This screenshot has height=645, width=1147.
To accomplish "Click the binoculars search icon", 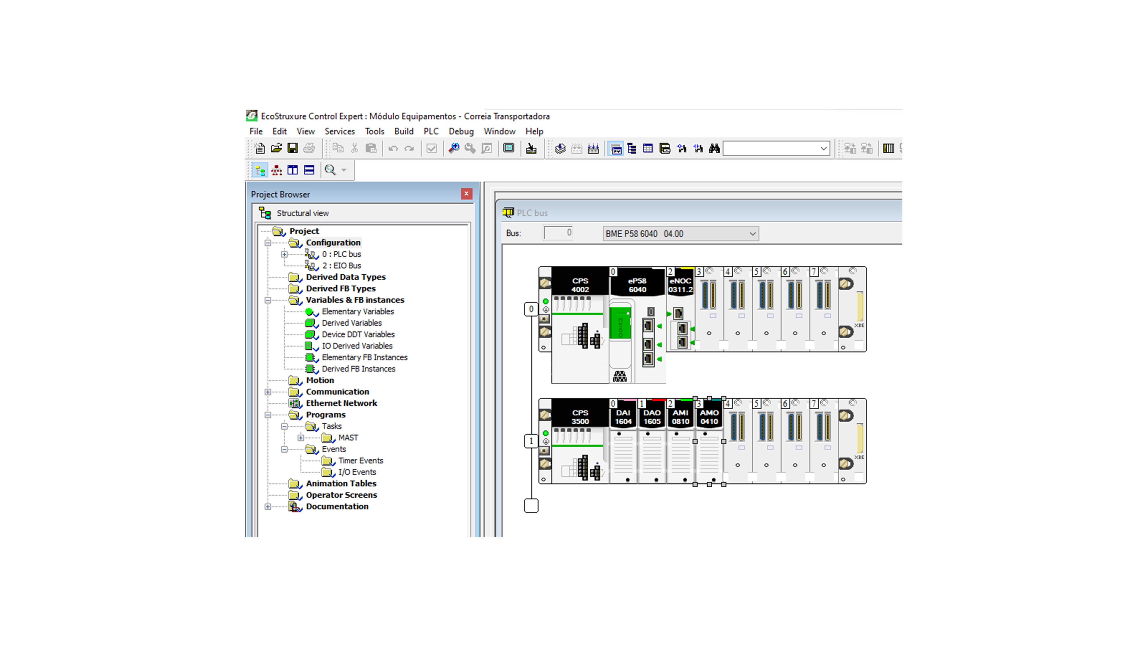I will [714, 148].
